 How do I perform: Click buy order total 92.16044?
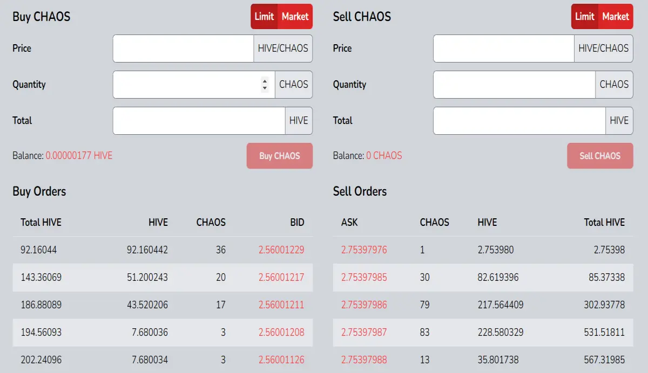[39, 250]
